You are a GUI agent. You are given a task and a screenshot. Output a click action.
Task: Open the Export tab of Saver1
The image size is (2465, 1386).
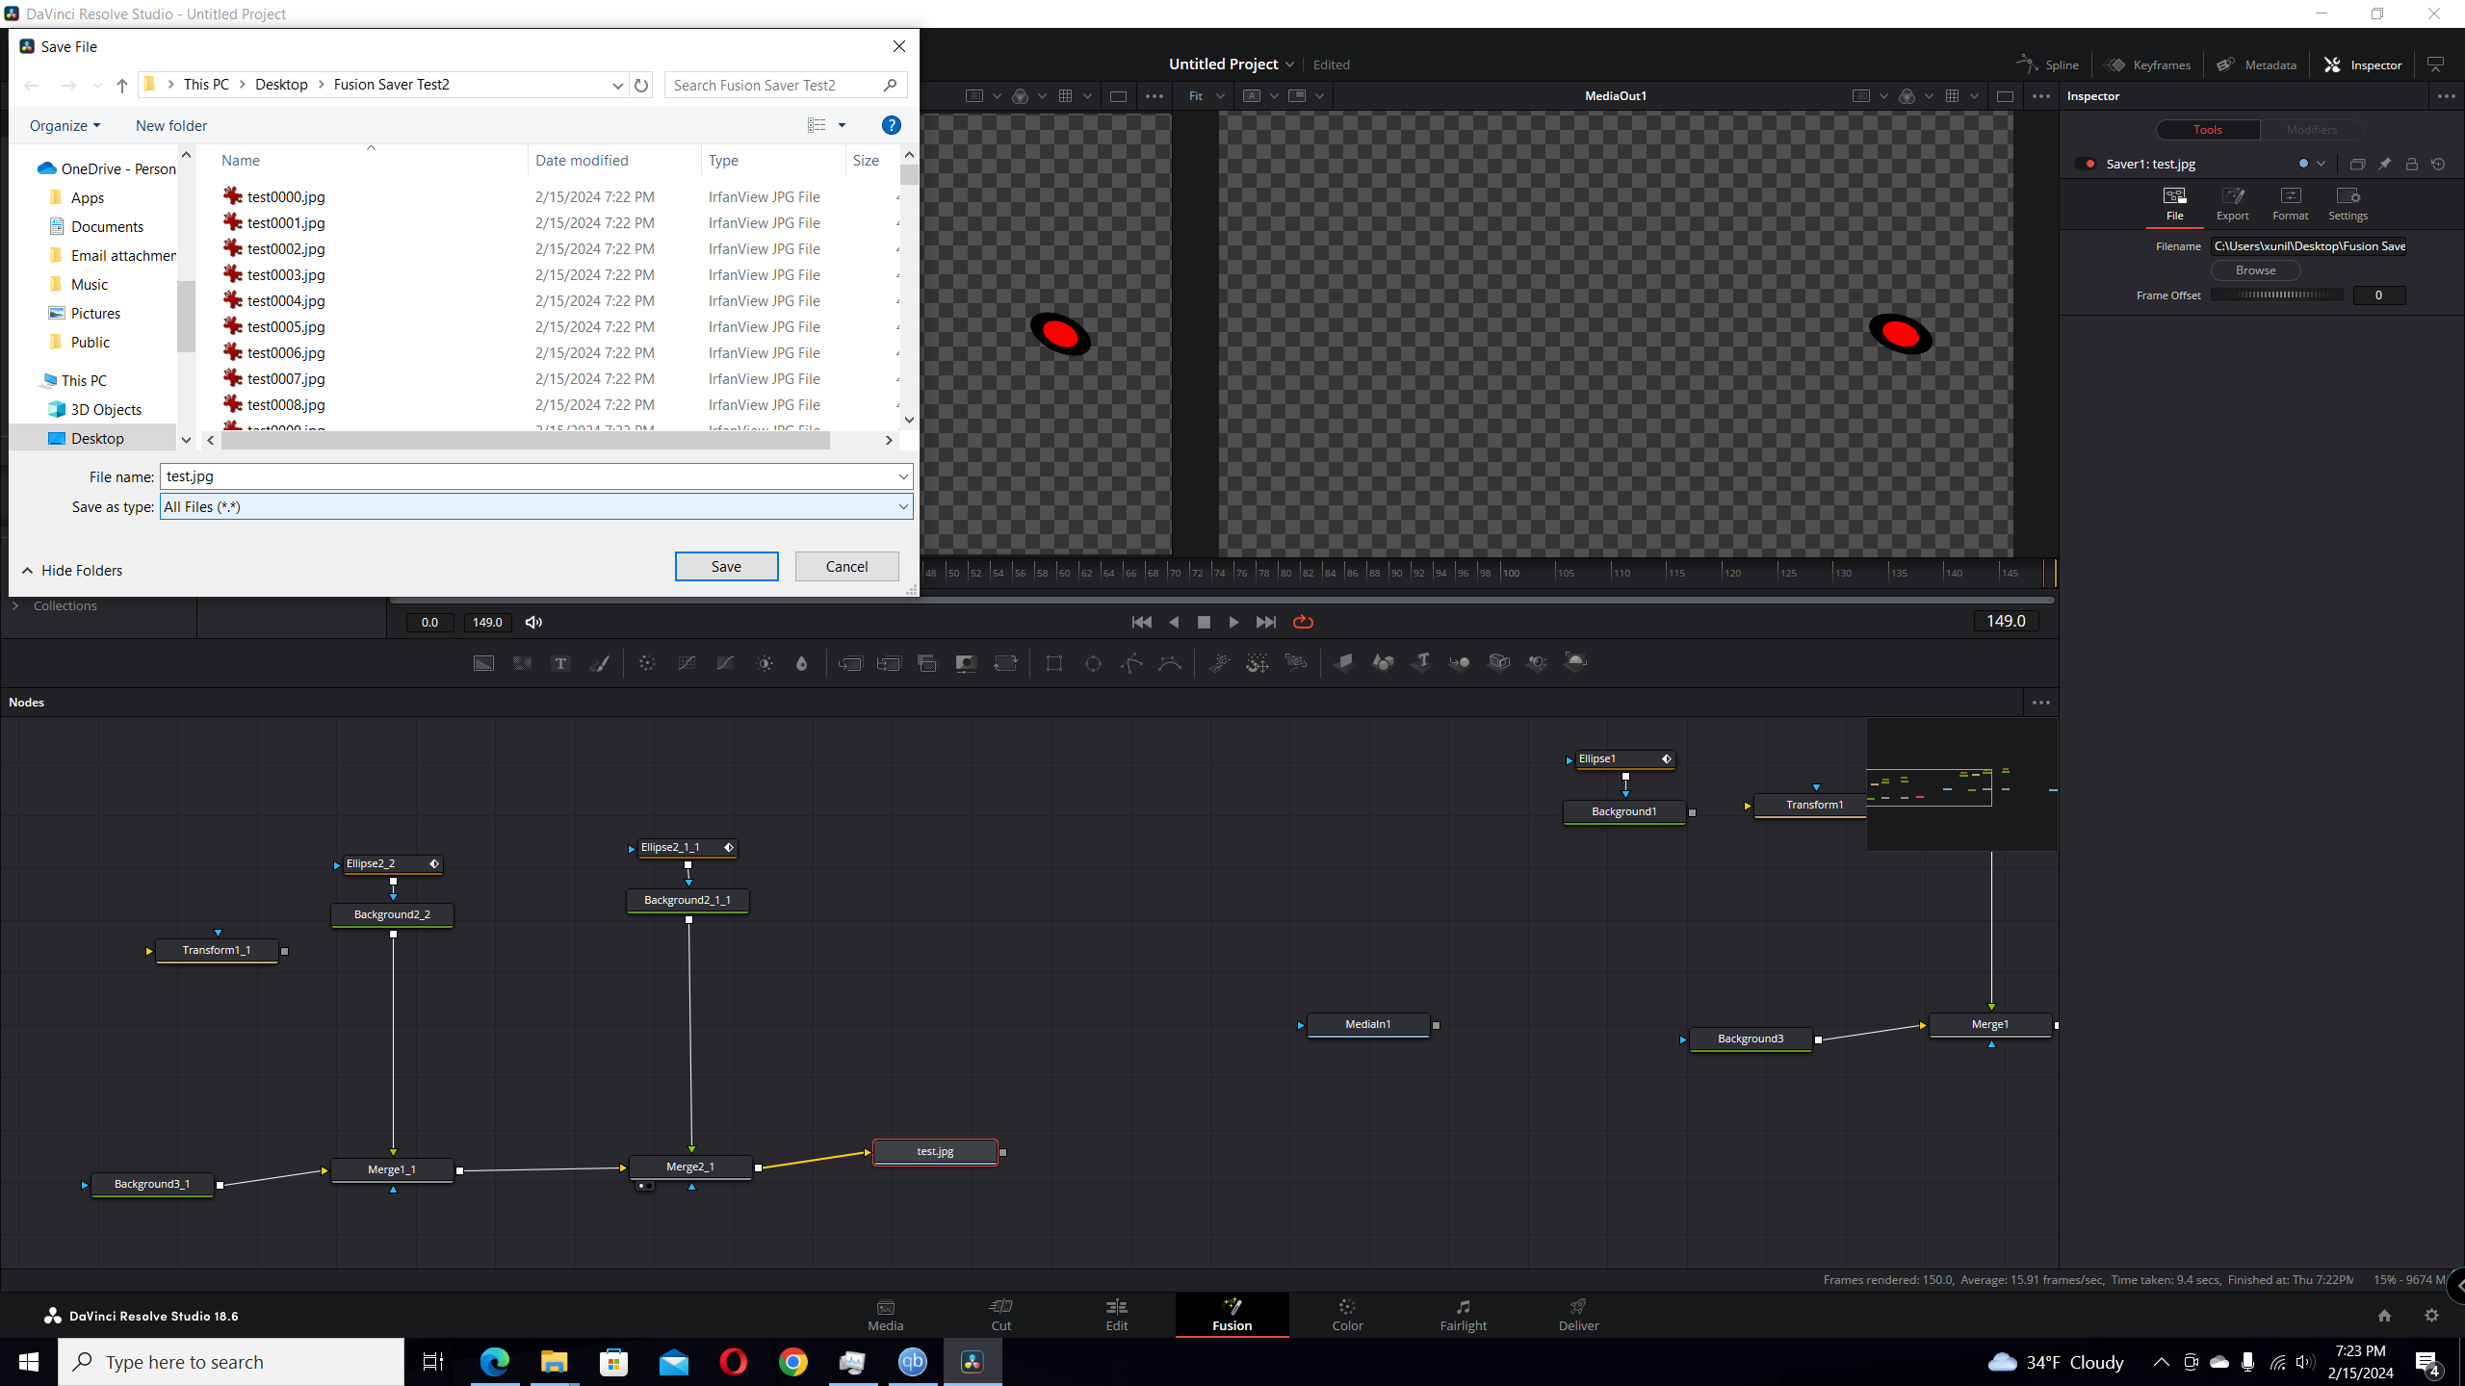[2232, 203]
